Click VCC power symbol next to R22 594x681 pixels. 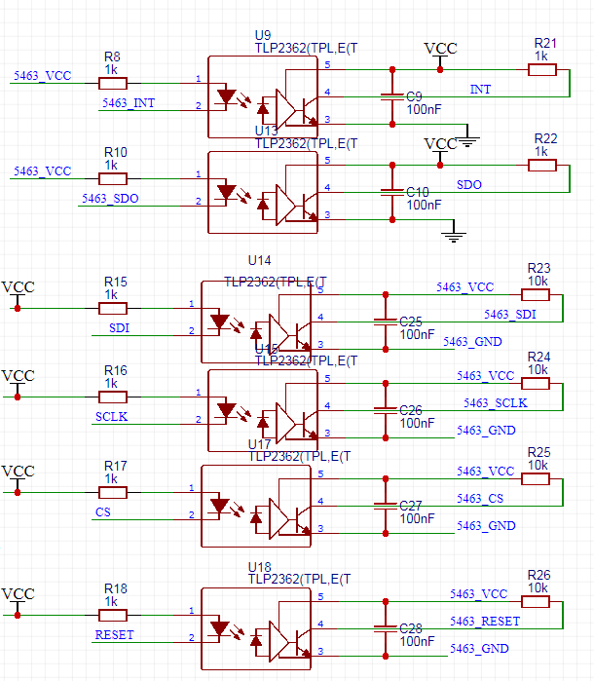tap(440, 152)
